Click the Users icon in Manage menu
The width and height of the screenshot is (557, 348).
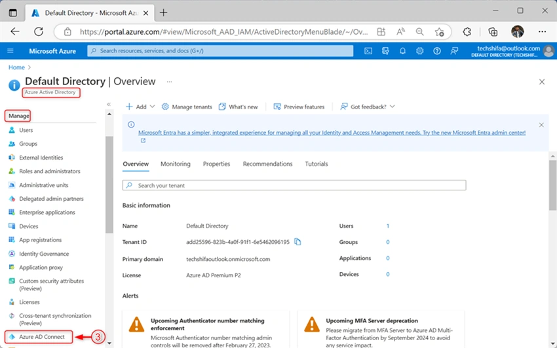[x=12, y=130]
